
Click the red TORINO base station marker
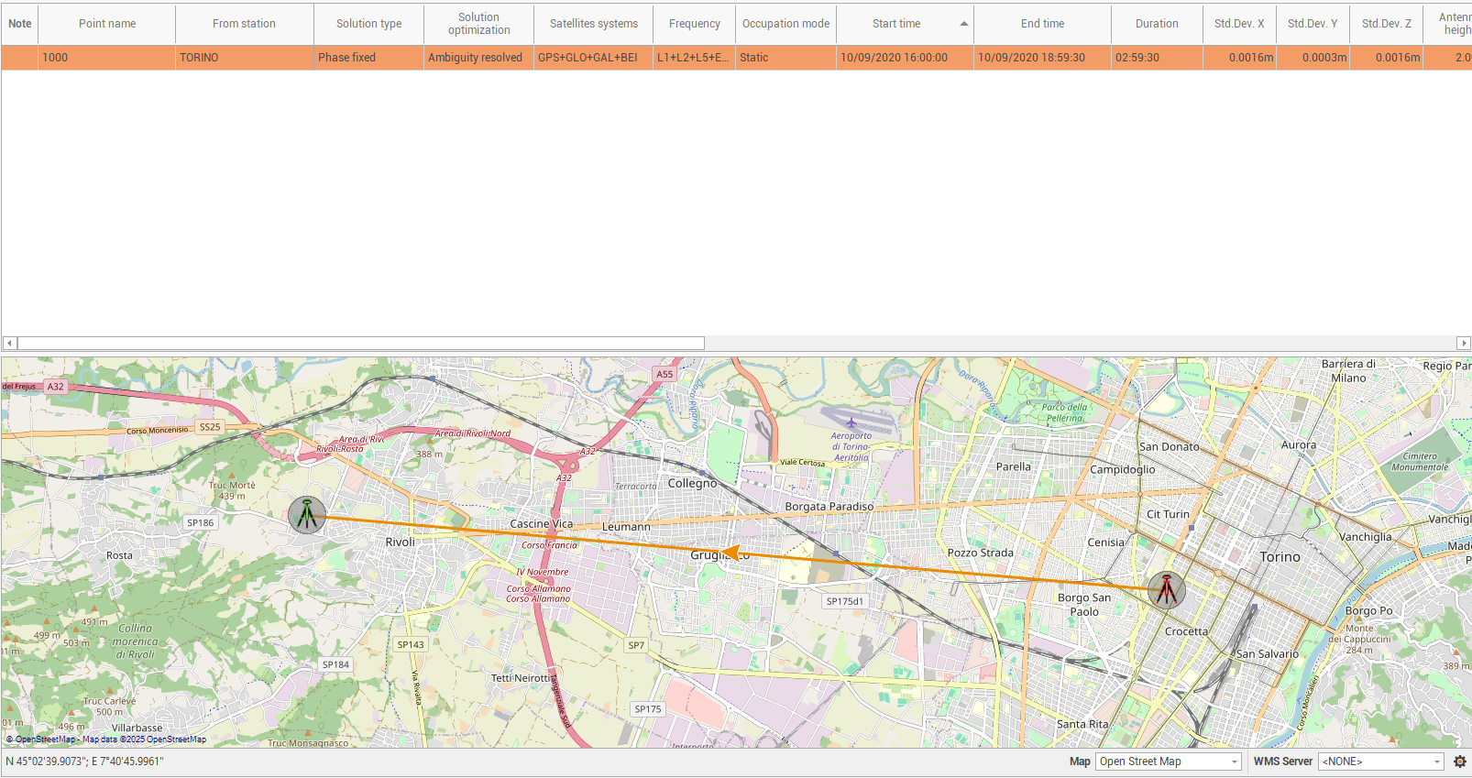[1166, 590]
